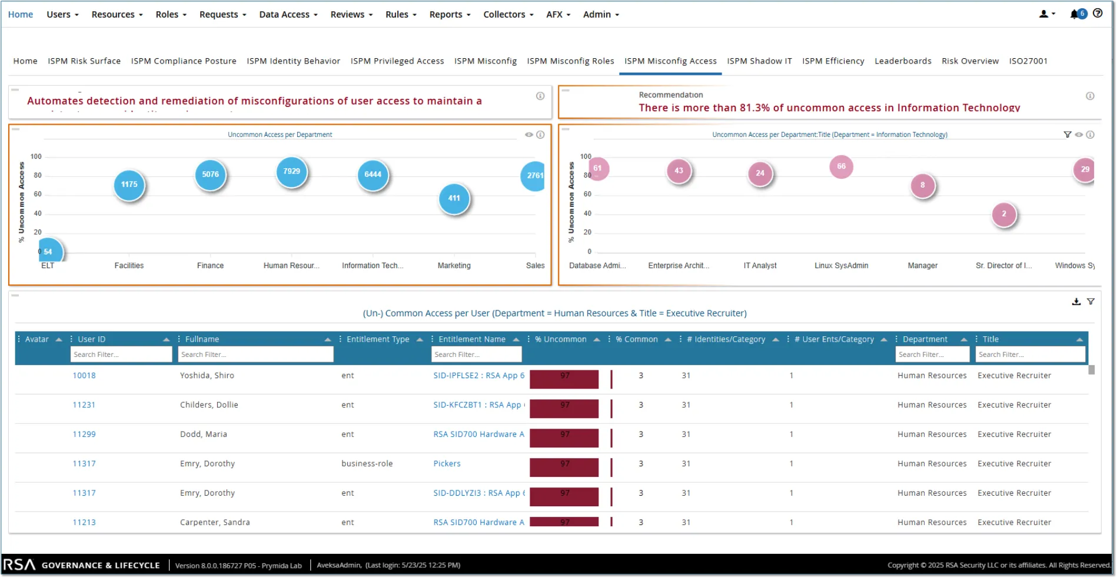Open the Pickers entitlement link

[x=447, y=464]
